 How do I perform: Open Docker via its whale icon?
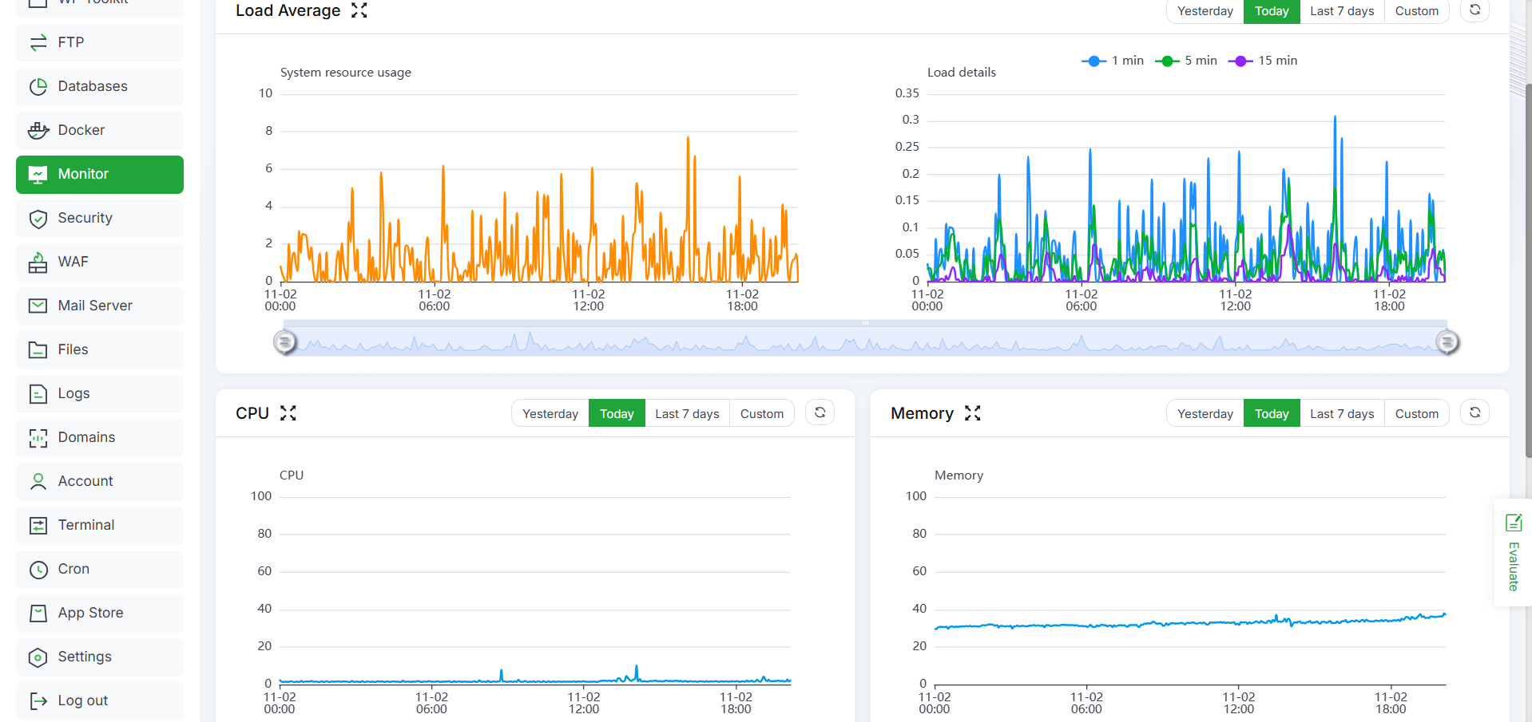38,130
